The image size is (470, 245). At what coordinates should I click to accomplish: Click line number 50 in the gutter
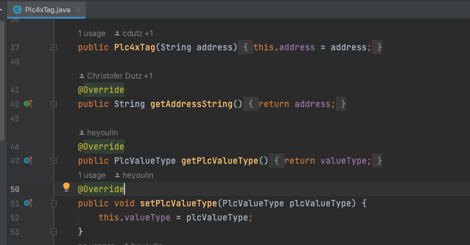(15, 190)
